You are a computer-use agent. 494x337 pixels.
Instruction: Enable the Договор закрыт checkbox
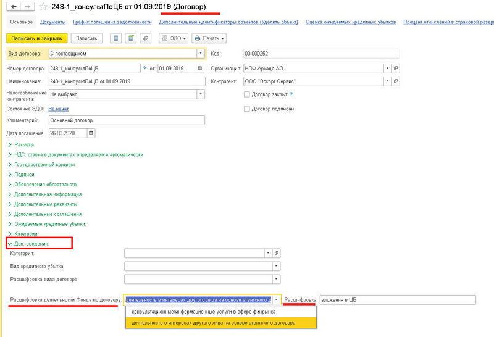(x=247, y=94)
